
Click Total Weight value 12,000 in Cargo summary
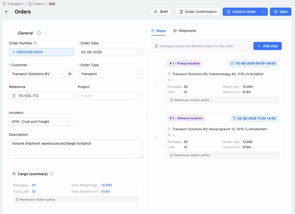point(106,185)
